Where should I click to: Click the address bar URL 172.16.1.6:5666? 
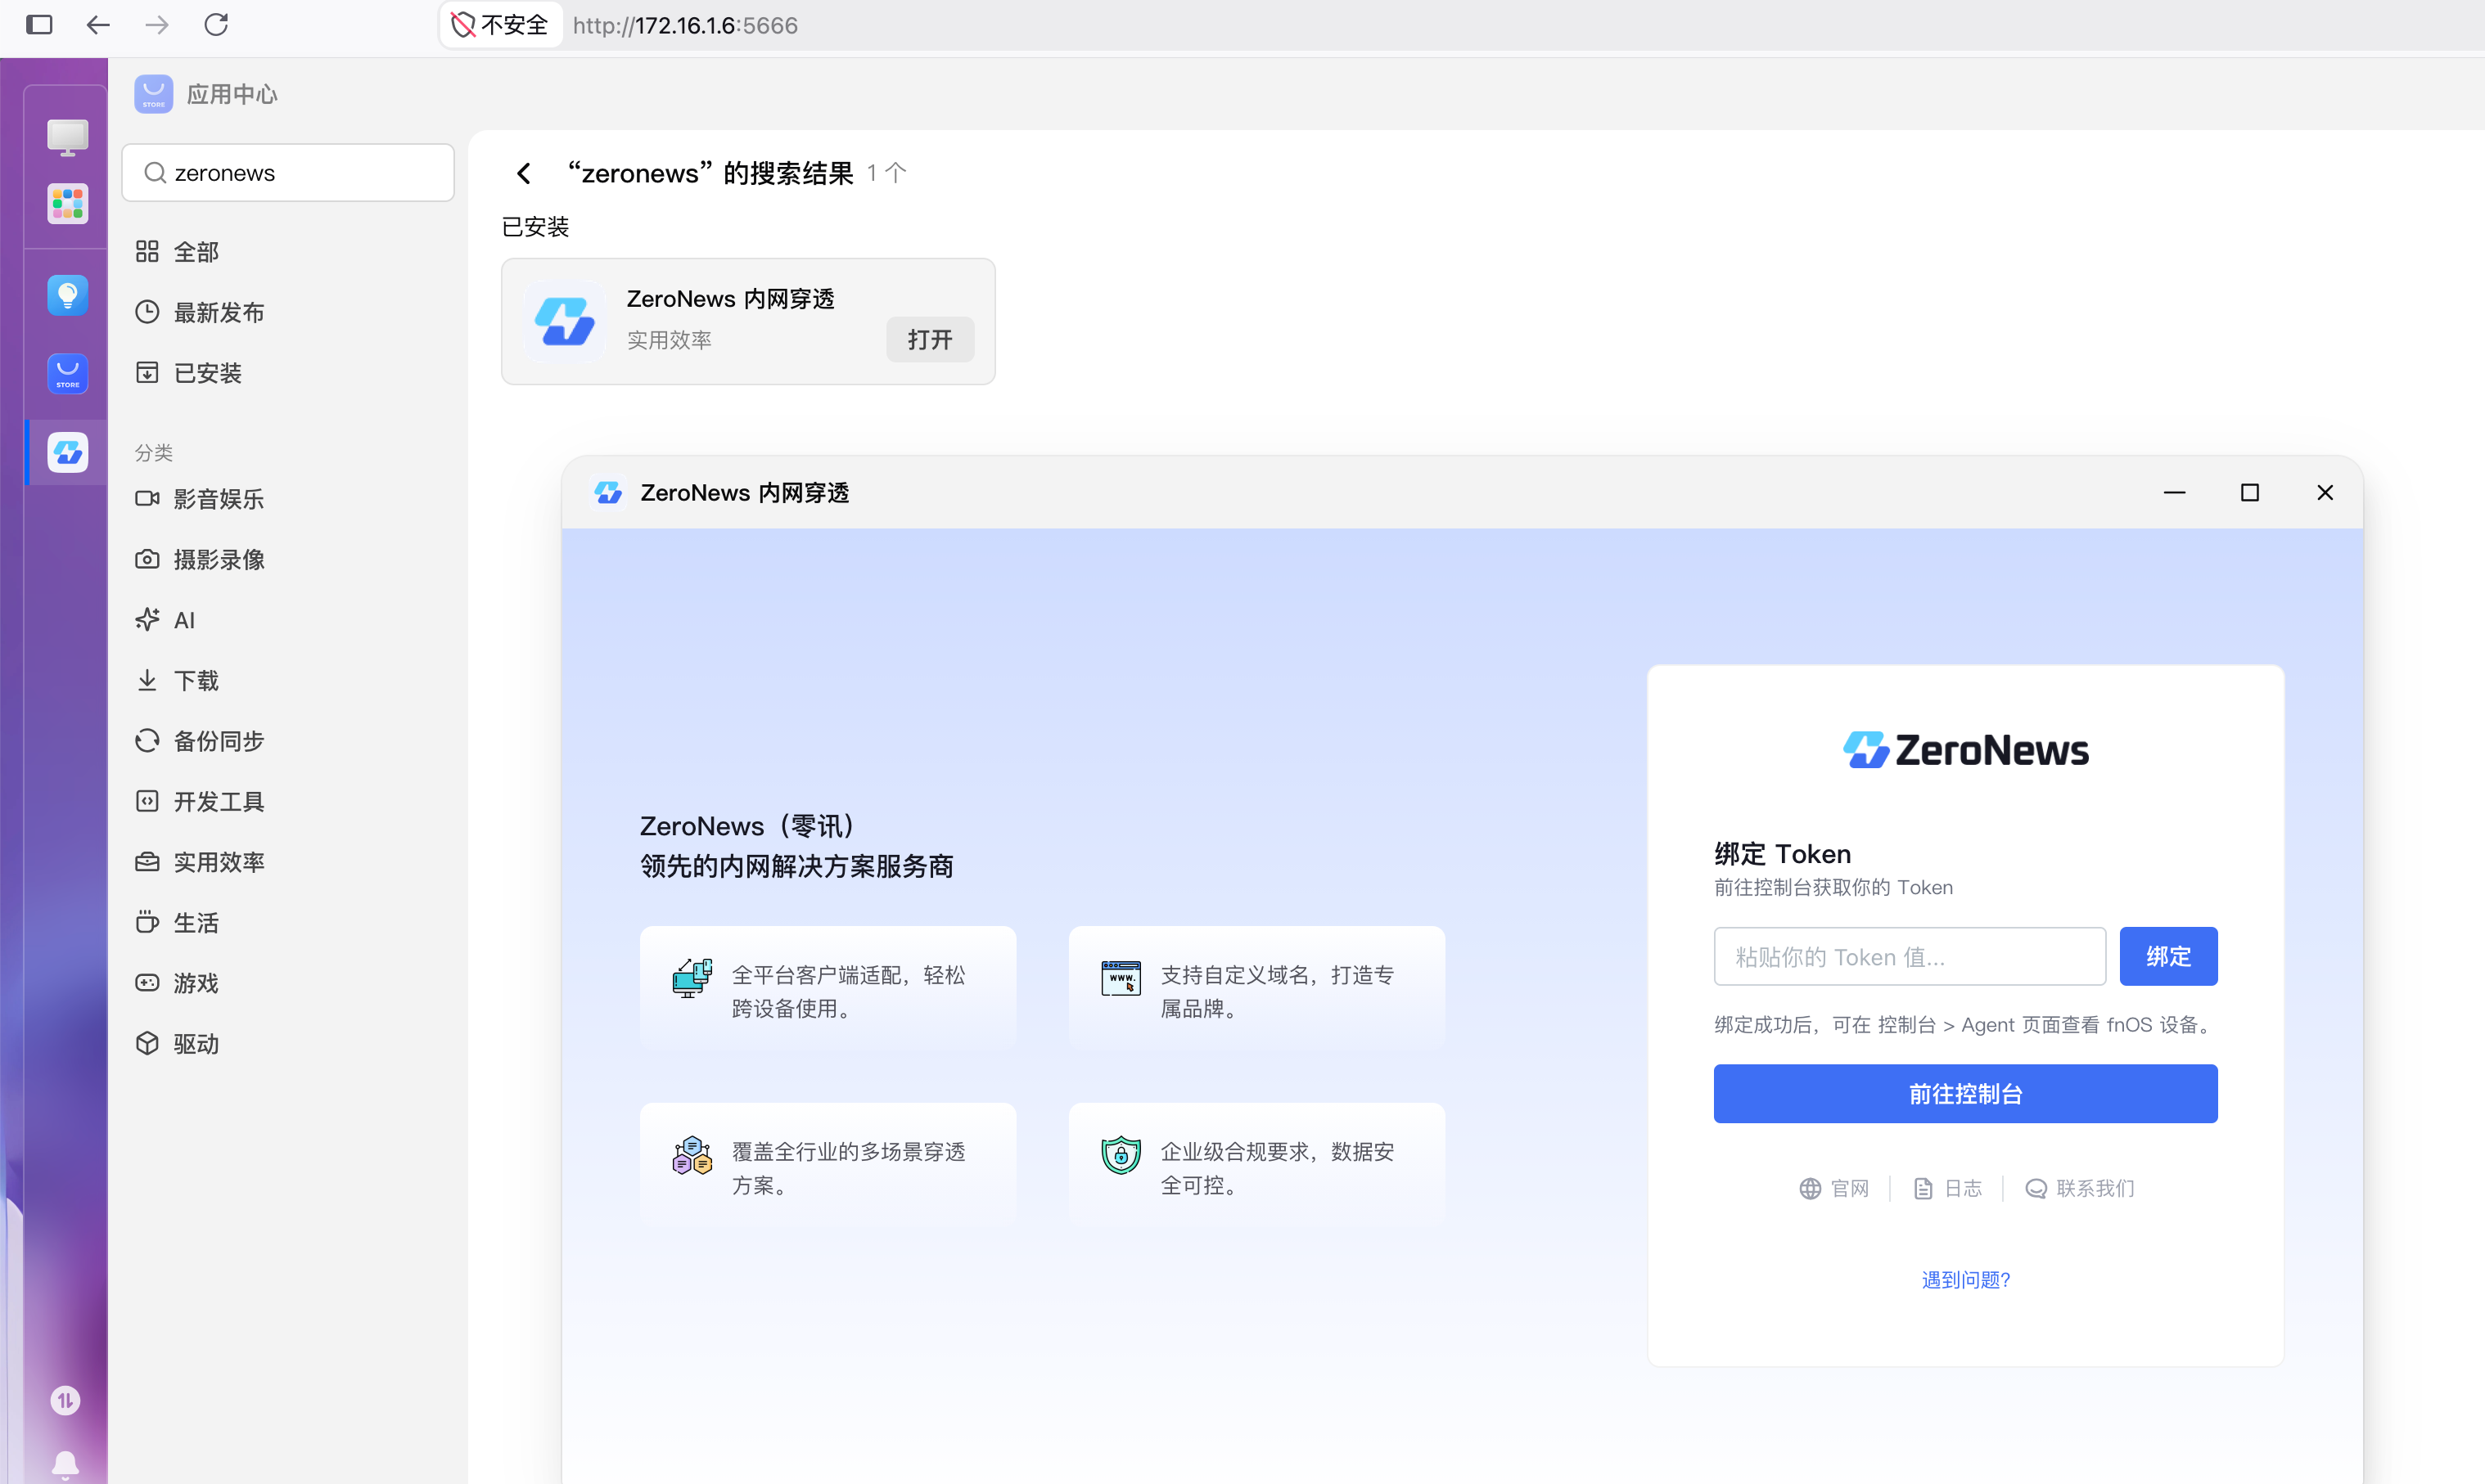pyautogui.click(x=685, y=25)
